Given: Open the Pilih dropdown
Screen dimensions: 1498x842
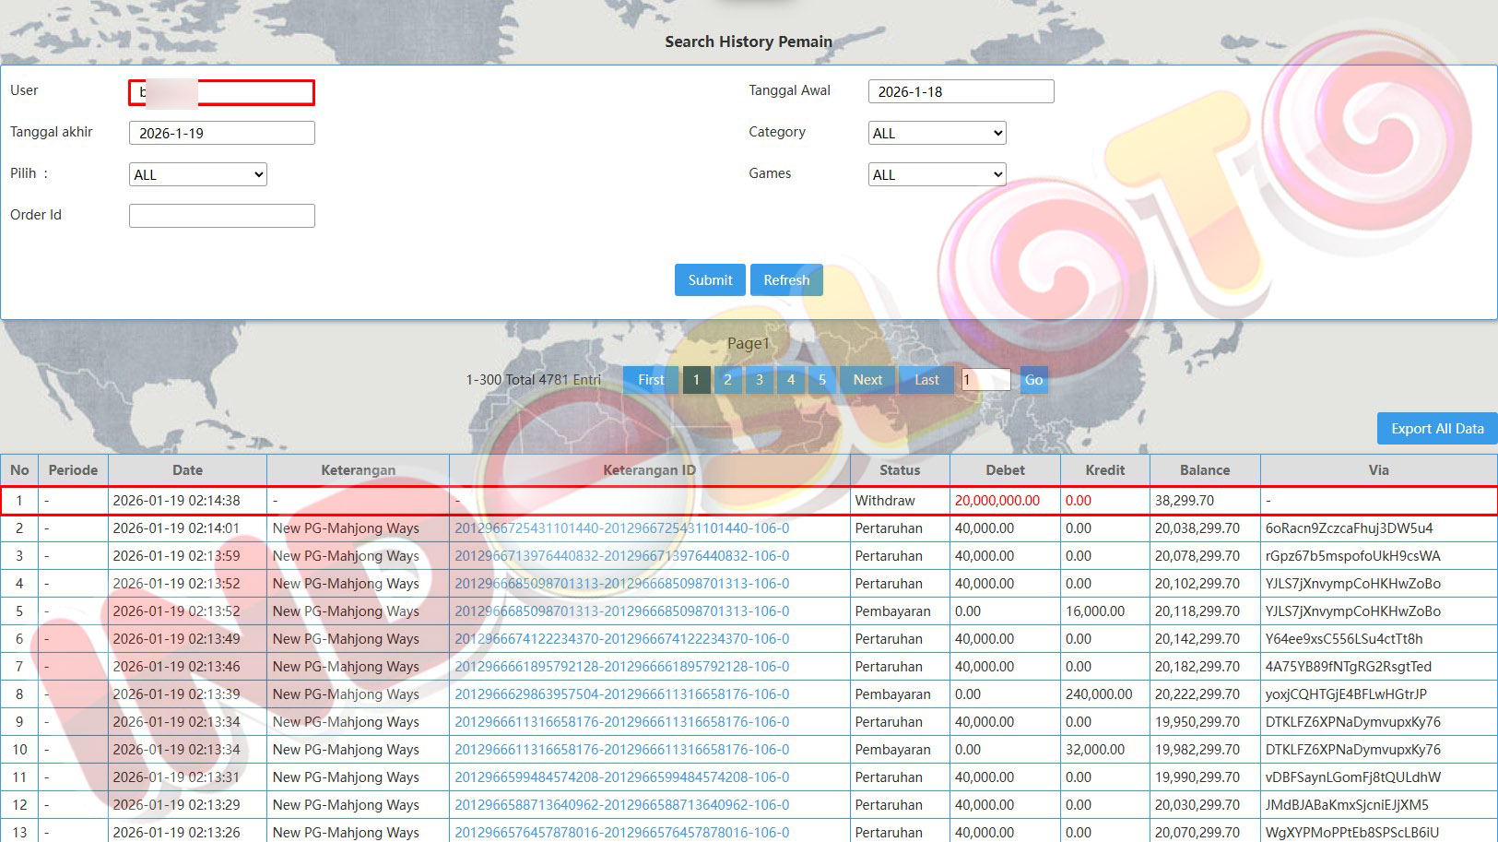Looking at the screenshot, I should pos(198,175).
